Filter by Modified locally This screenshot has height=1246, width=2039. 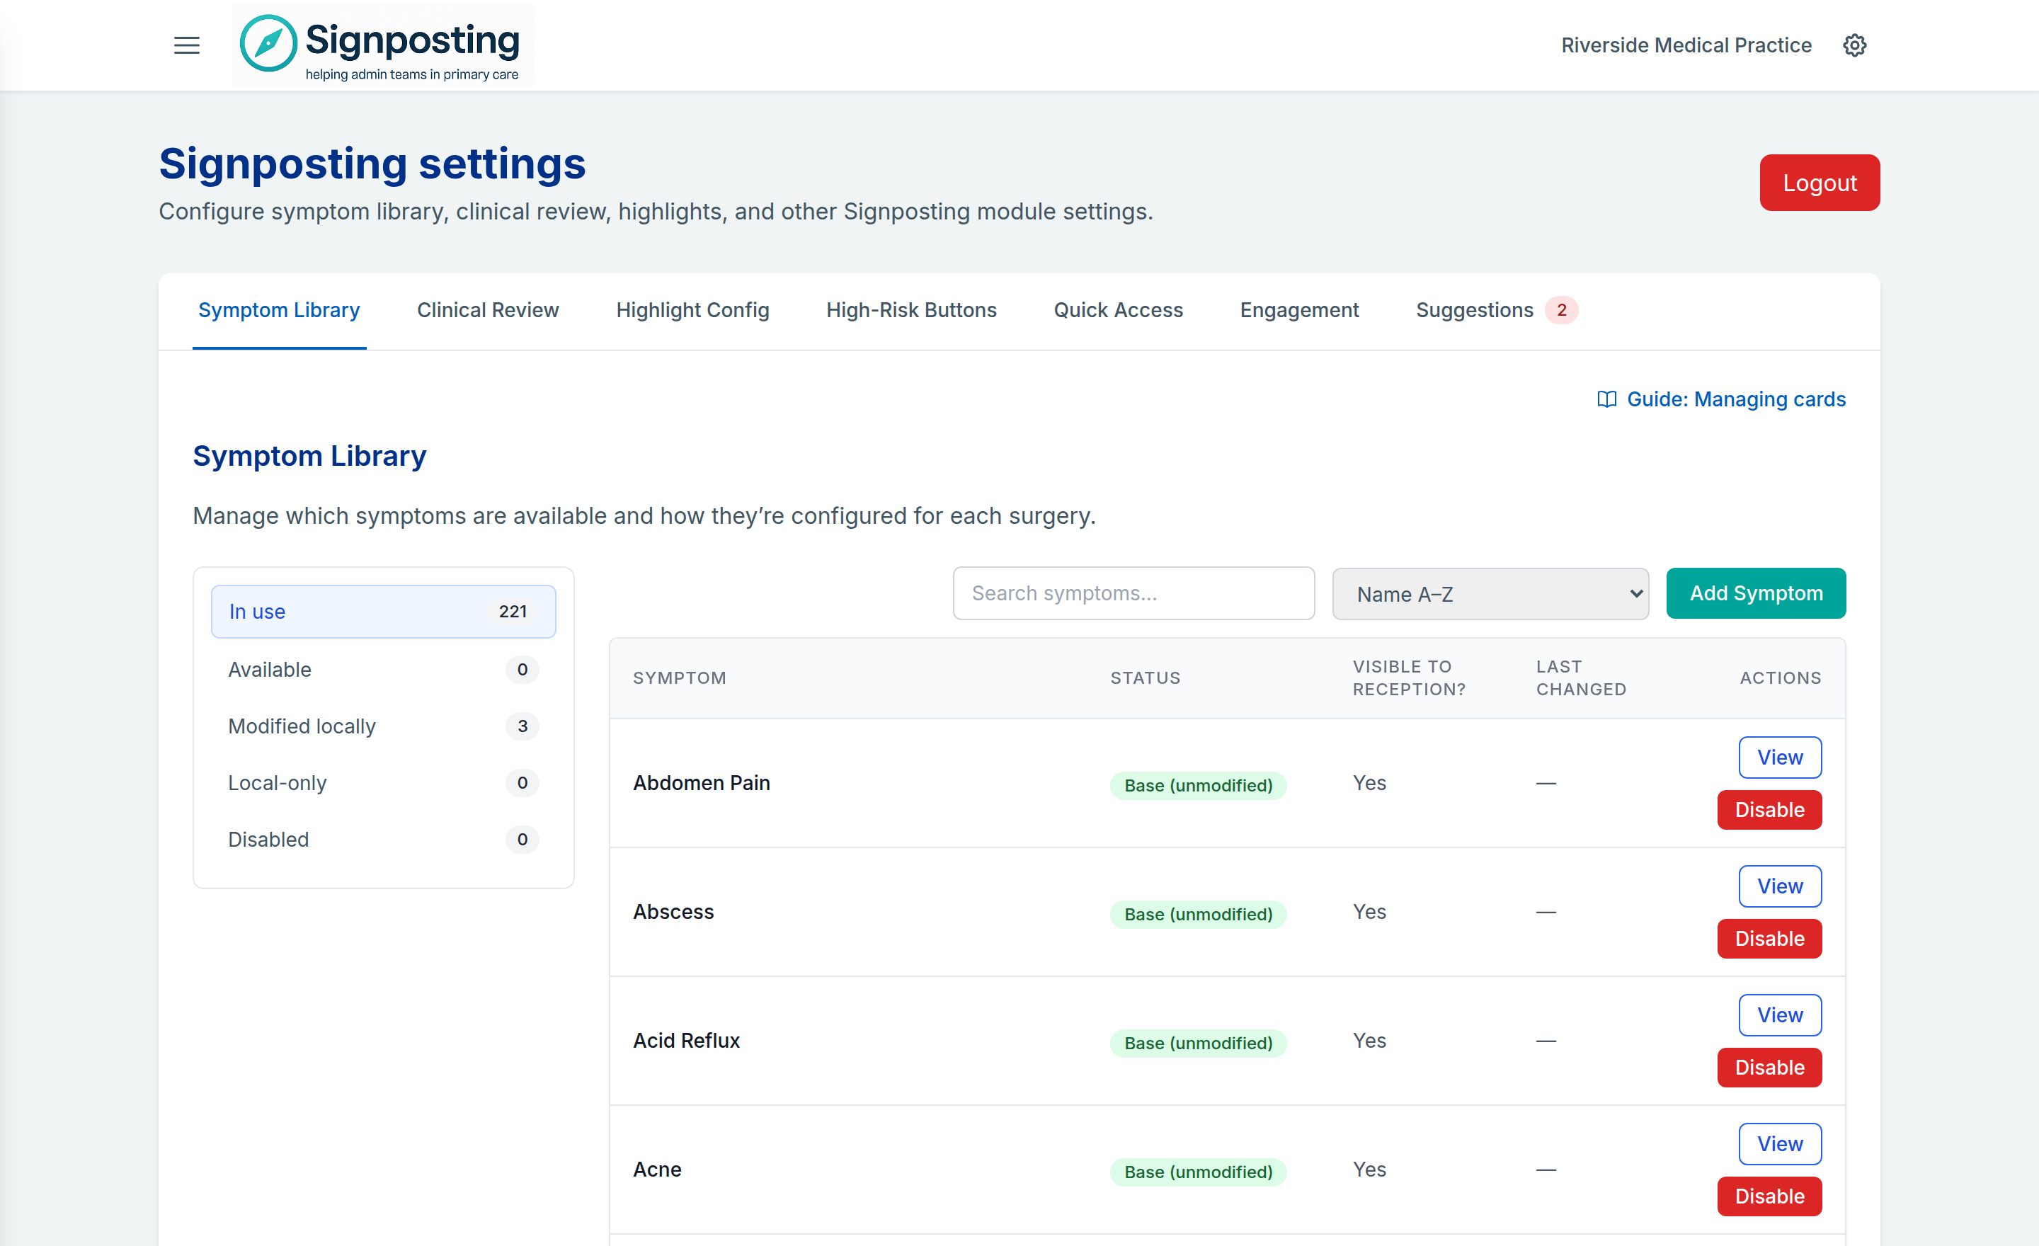click(x=383, y=726)
